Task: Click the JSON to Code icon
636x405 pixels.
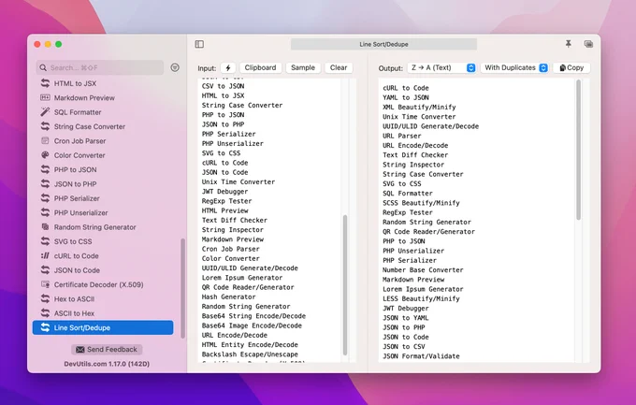Action: point(45,270)
